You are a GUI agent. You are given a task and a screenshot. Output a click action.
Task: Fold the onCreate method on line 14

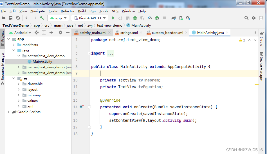89,107
